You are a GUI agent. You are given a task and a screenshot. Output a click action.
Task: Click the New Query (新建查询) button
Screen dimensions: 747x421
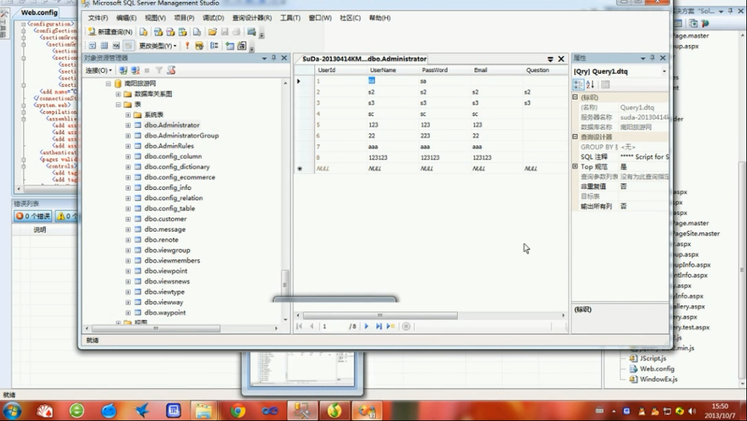pyautogui.click(x=110, y=32)
